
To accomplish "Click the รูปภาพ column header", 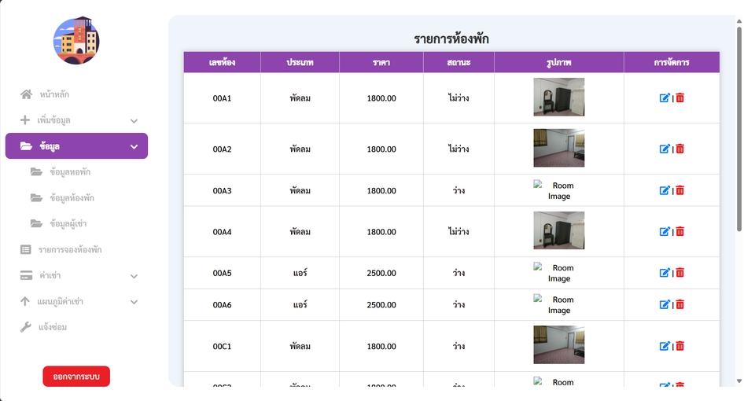I will [x=559, y=62].
